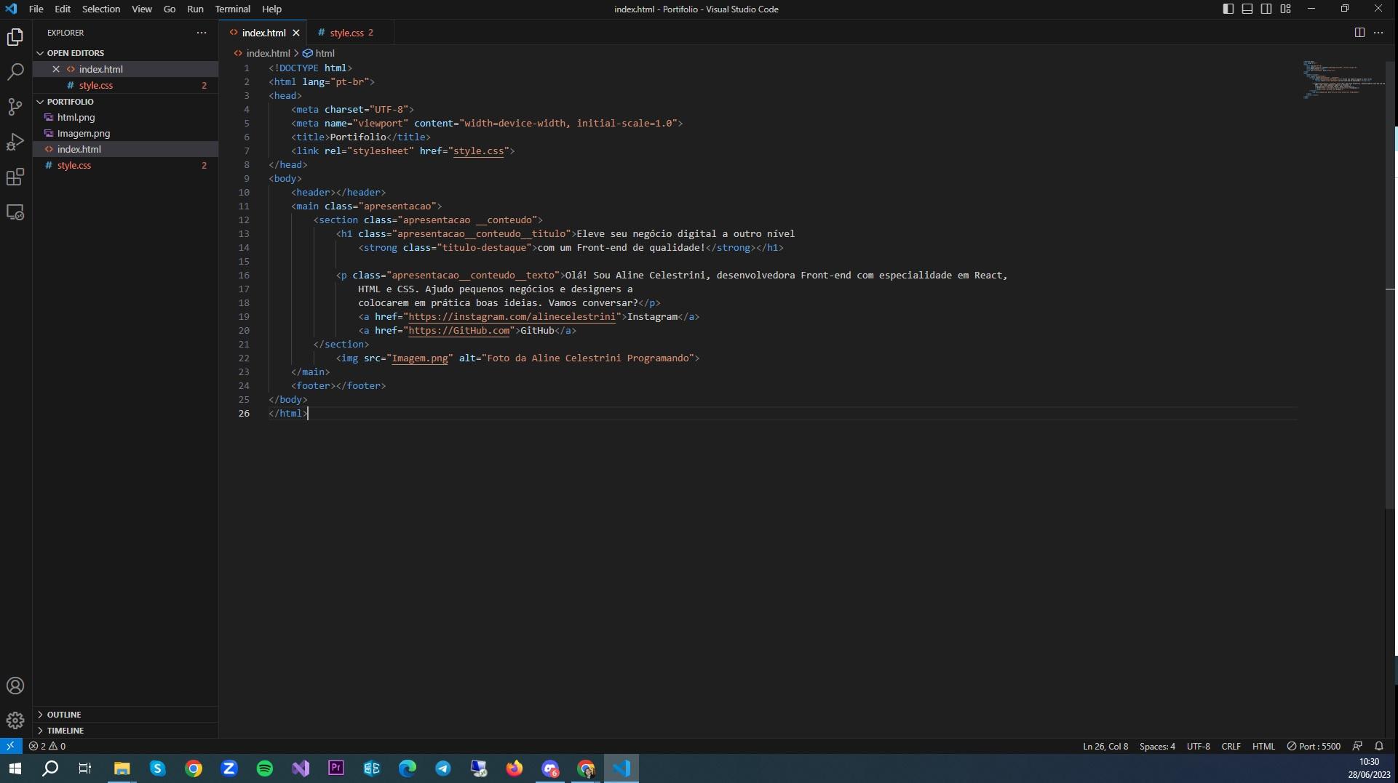Open Explorer Views and More Actions ellipsis
The image size is (1398, 783).
(x=202, y=33)
